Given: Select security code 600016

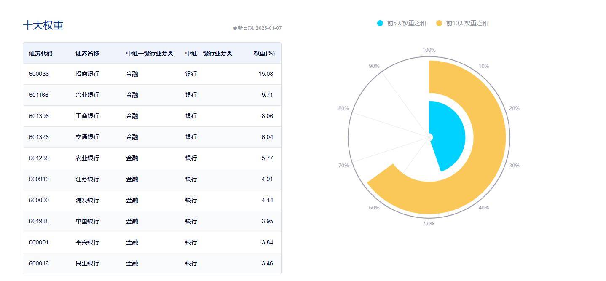Looking at the screenshot, I should (39, 263).
